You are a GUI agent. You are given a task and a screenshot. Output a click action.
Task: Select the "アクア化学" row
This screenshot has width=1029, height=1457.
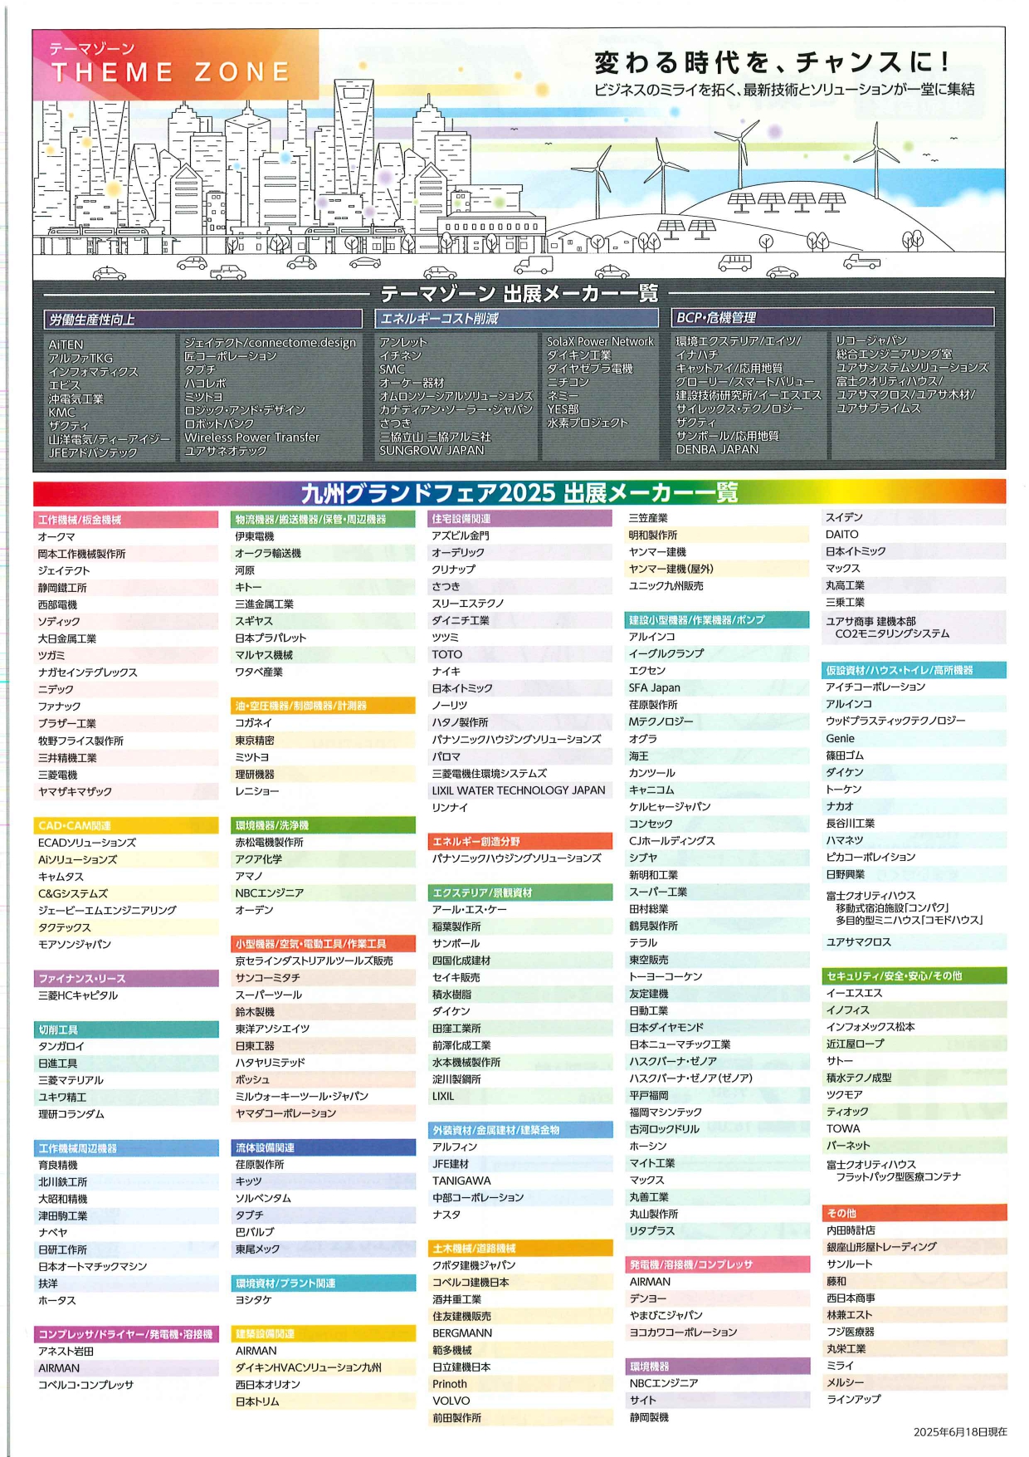click(x=323, y=859)
